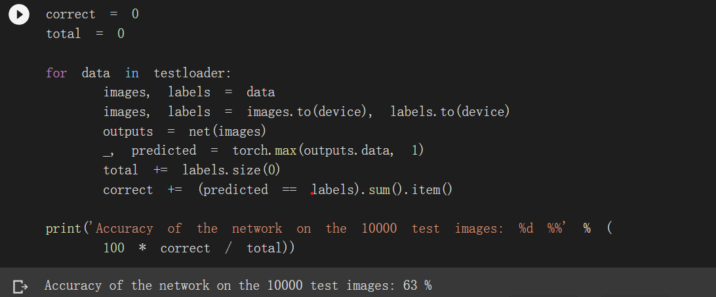Click 'images.to(device)' call in code
This screenshot has height=297, width=716.
coord(305,111)
